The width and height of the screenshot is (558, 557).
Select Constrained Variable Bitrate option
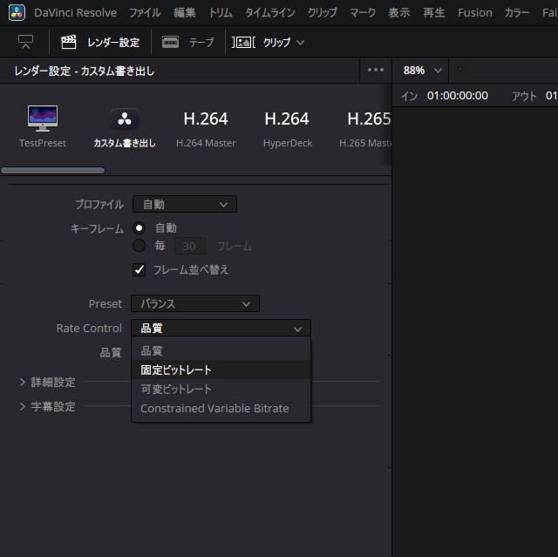tap(214, 408)
